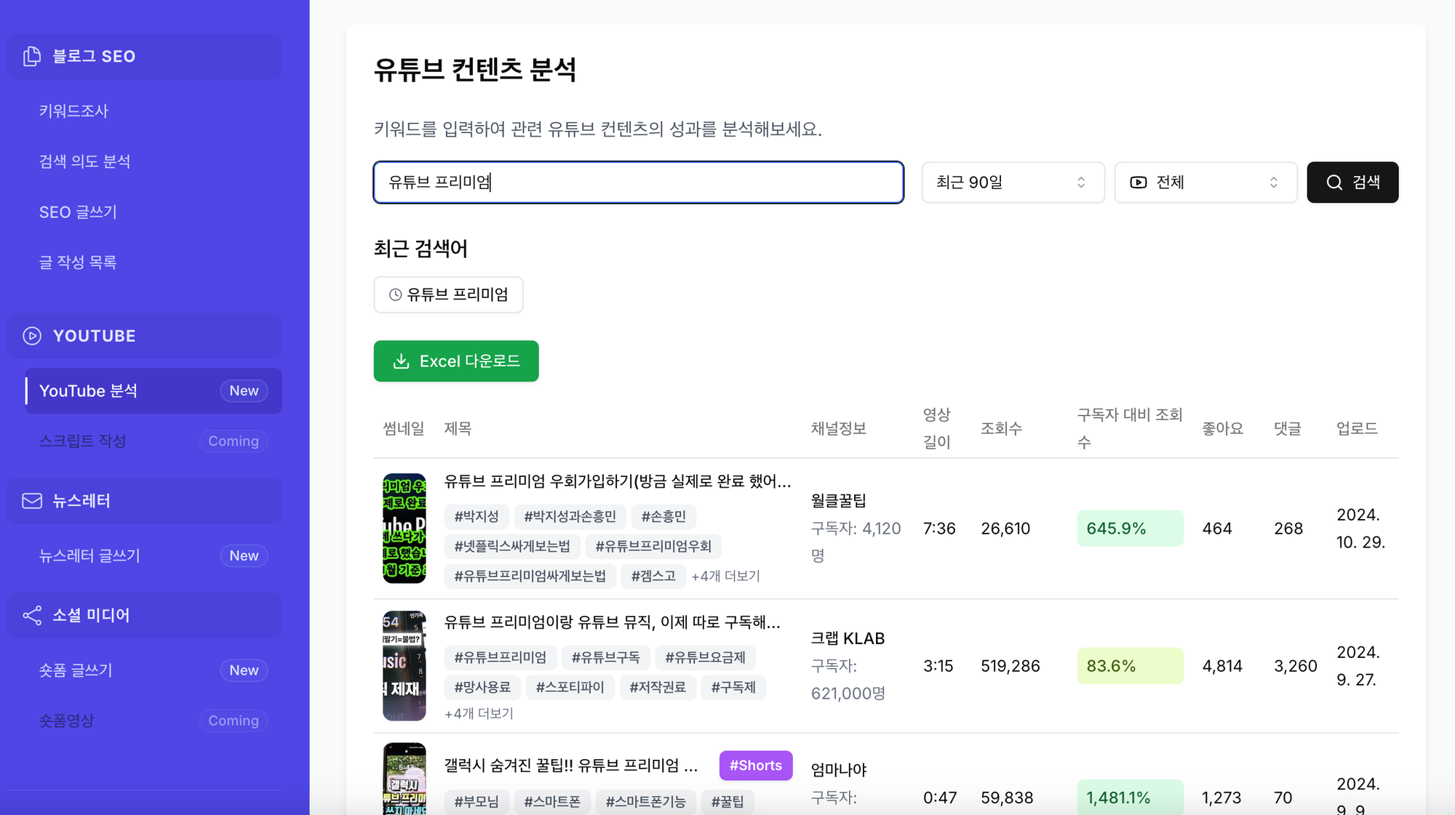
Task: Open the 전체 content type dropdown
Action: pos(1205,182)
